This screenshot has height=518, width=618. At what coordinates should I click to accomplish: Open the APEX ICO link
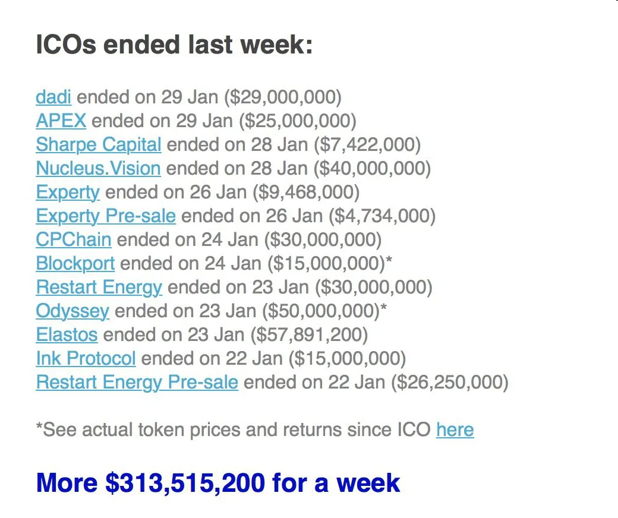tap(61, 121)
